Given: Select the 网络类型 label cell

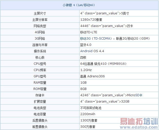Looking at the screenshot, I should click(x=40, y=26).
